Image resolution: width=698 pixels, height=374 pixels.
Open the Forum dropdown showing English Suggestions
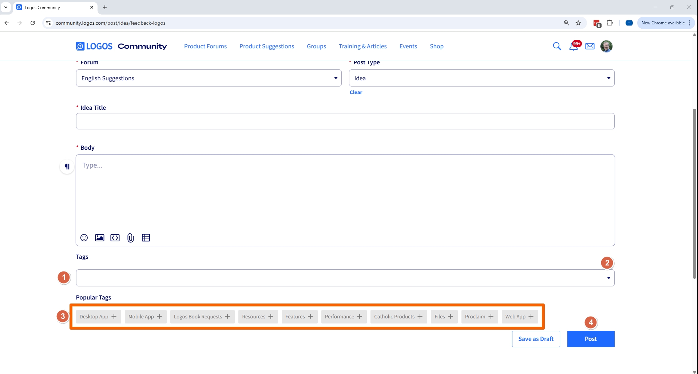(x=209, y=78)
